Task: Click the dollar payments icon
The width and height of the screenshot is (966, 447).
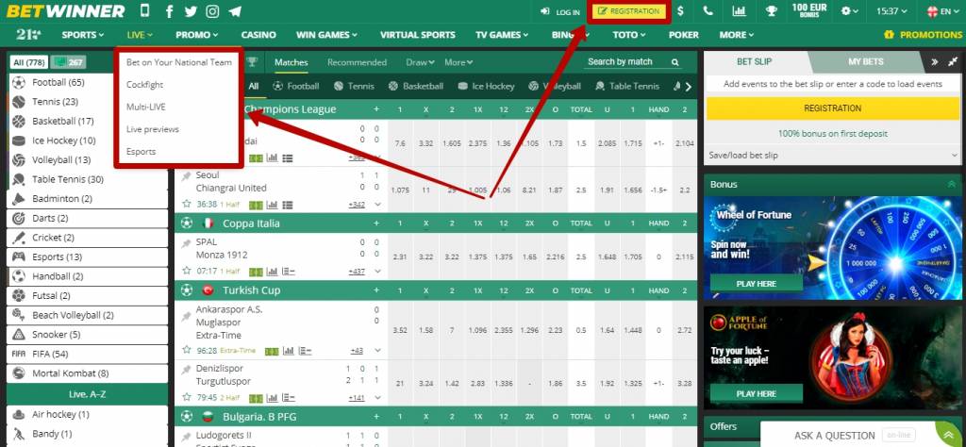Action: (680, 11)
